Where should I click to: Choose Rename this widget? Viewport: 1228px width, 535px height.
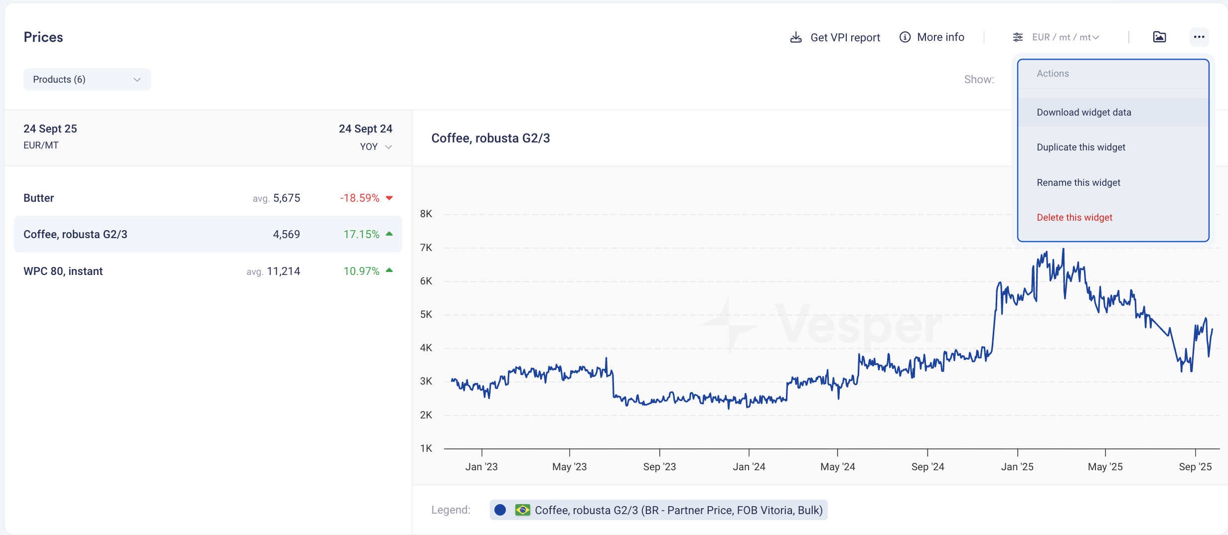point(1078,183)
